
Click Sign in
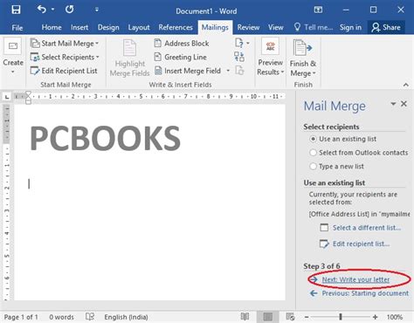[350, 27]
